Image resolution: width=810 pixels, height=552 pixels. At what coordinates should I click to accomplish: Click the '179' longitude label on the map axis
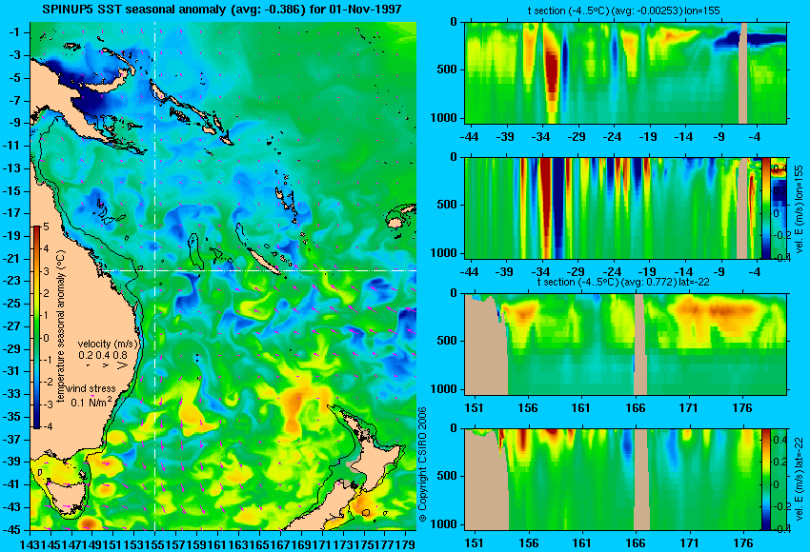pyautogui.click(x=406, y=544)
